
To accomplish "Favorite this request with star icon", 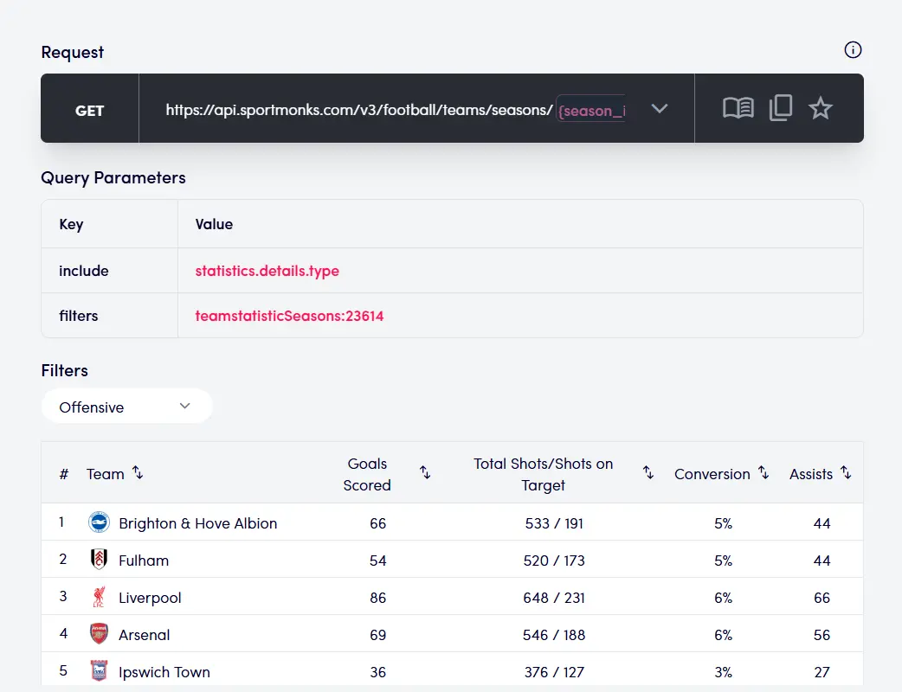I will click(821, 108).
